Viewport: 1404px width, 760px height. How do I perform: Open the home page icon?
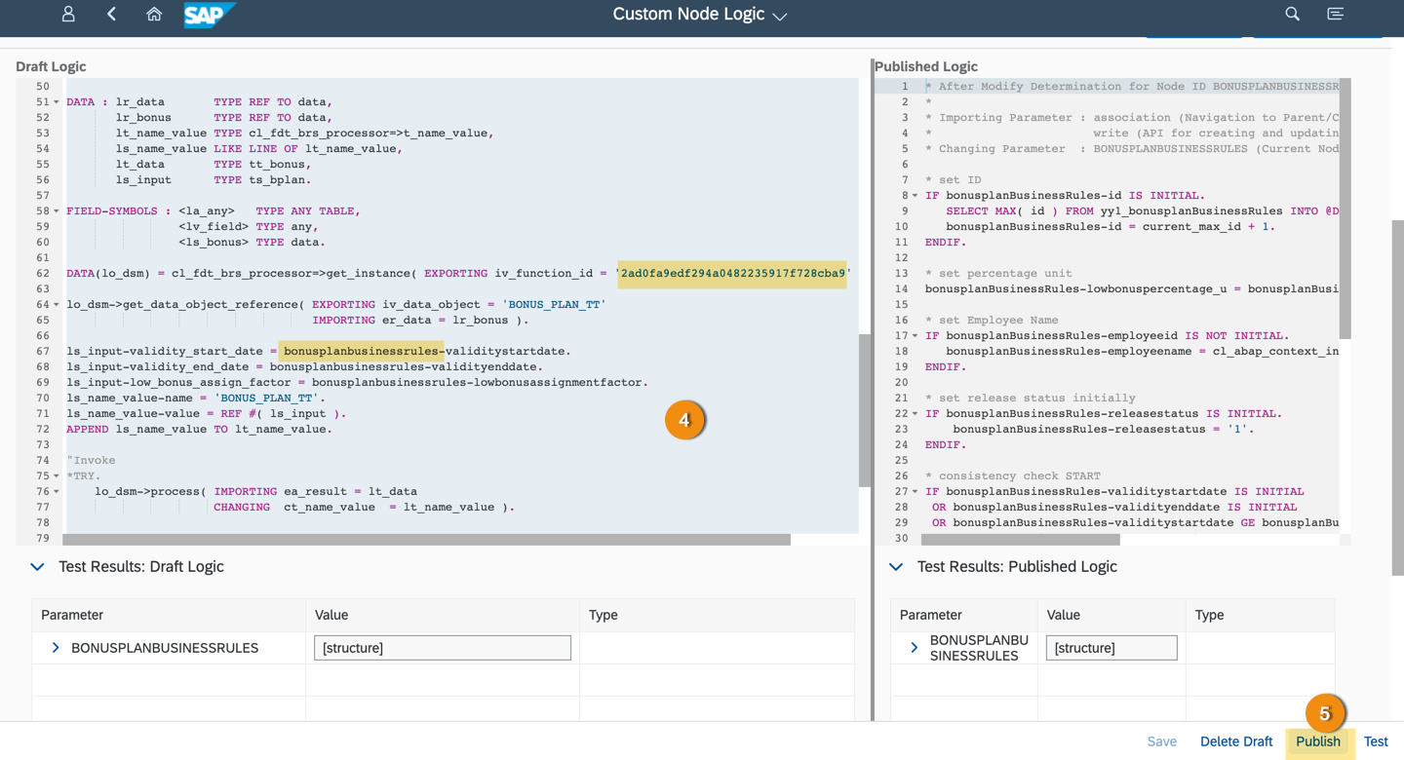pos(154,14)
